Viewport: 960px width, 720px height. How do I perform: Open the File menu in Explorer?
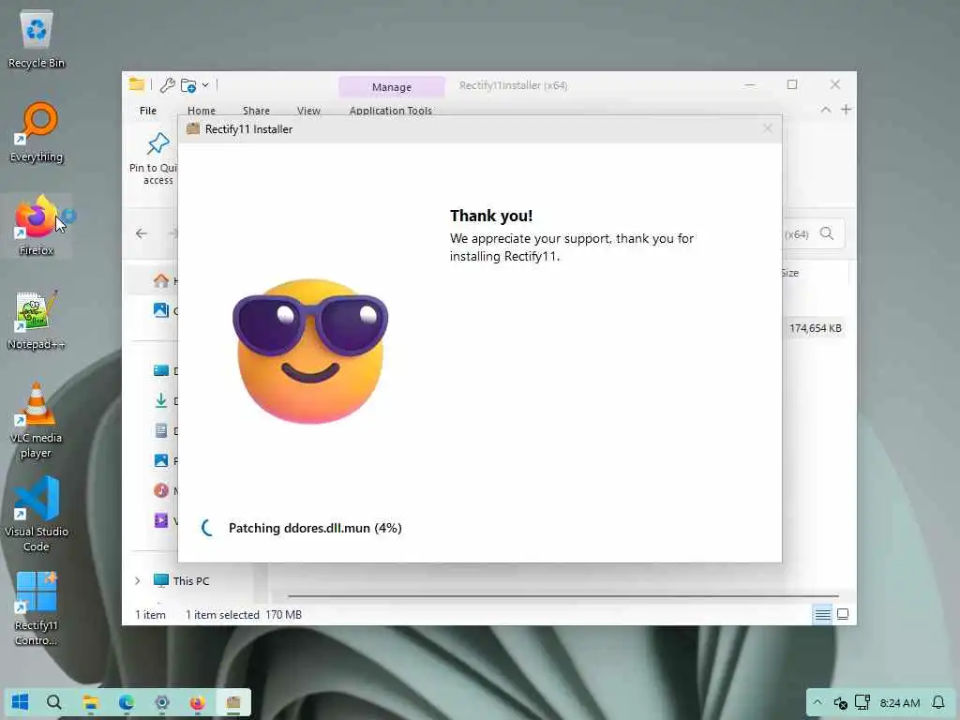(x=148, y=111)
